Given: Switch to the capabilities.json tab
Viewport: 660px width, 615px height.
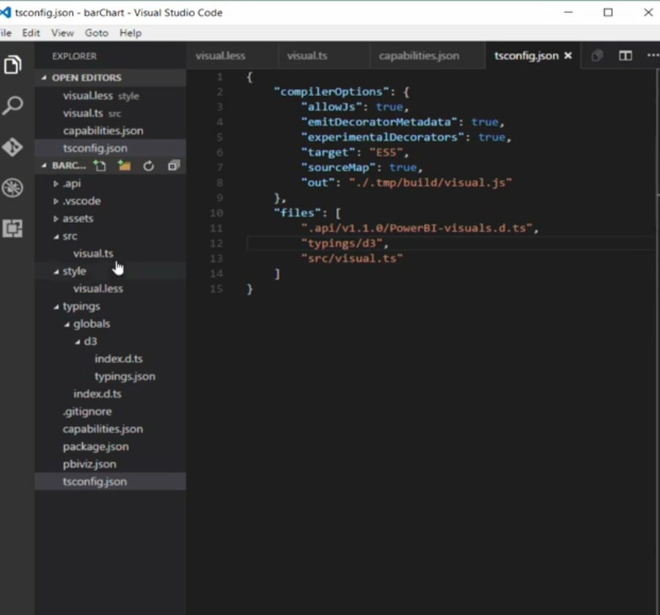Looking at the screenshot, I should (x=419, y=56).
